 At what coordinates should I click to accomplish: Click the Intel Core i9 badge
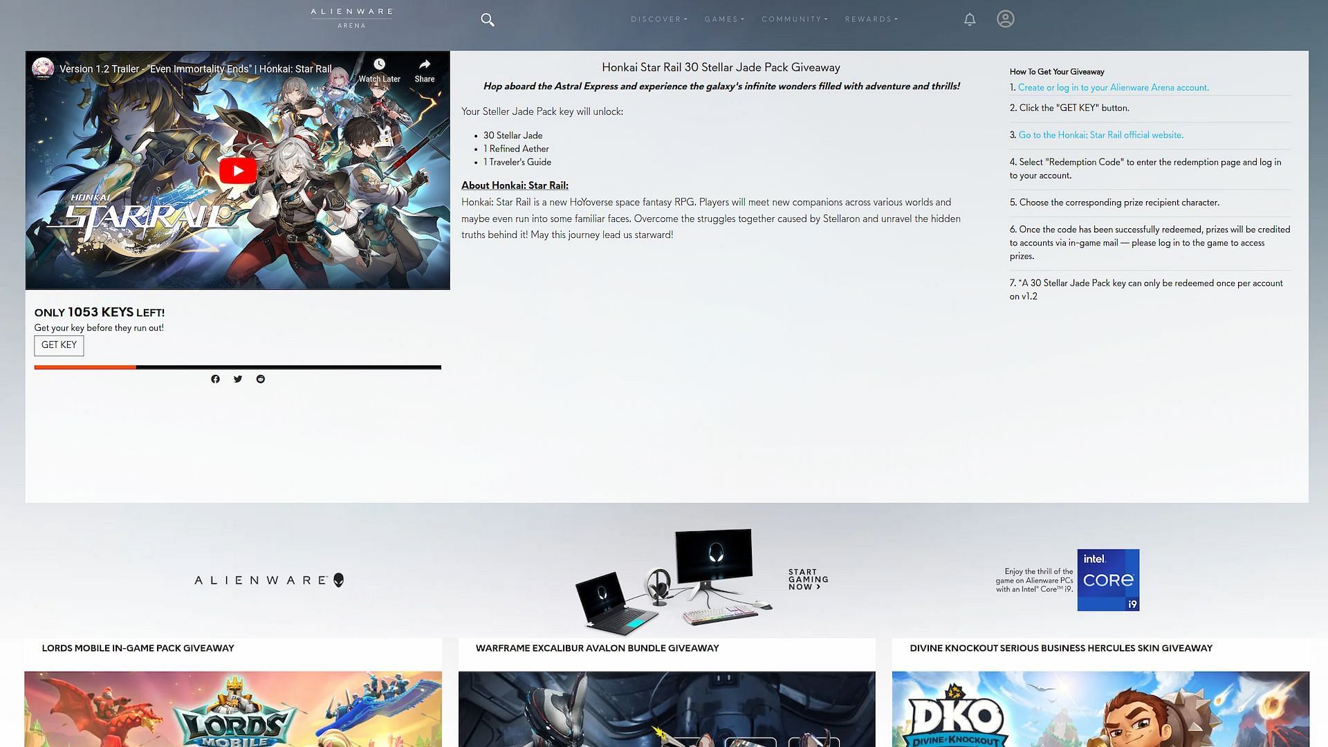click(1108, 580)
